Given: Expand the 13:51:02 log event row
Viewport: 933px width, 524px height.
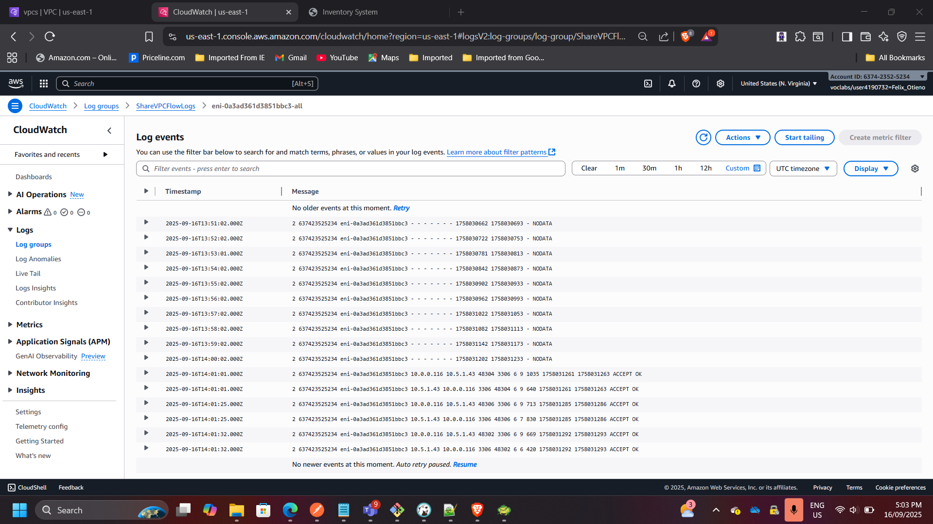Looking at the screenshot, I should pyautogui.click(x=146, y=222).
